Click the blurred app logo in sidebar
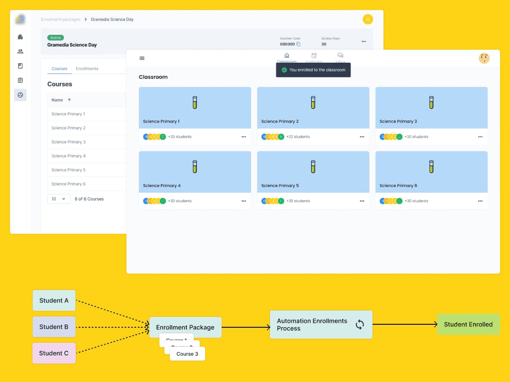Screen dimensions: 510x382 coord(20,19)
